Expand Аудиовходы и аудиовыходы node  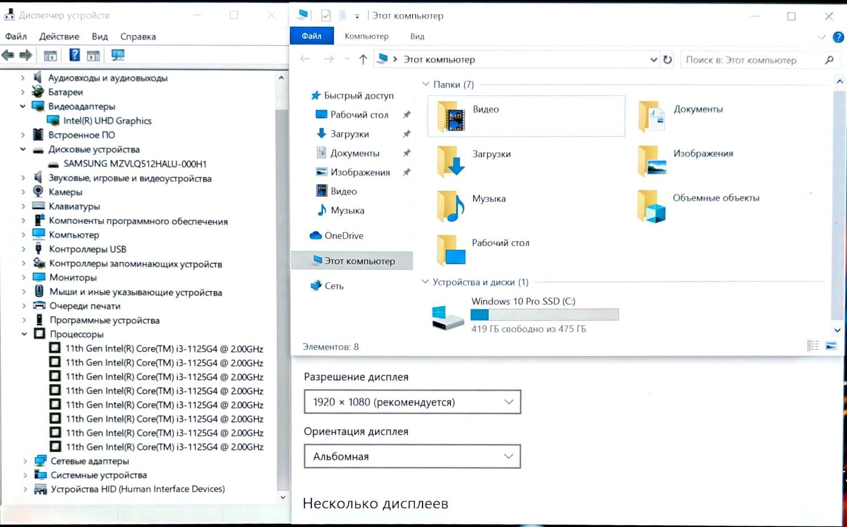point(23,78)
